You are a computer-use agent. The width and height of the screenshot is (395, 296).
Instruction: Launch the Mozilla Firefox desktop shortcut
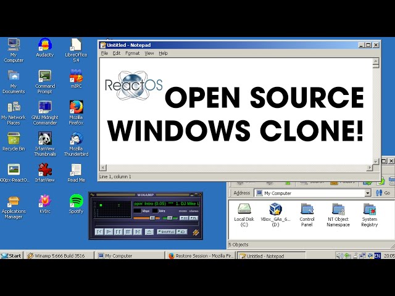[76, 113]
